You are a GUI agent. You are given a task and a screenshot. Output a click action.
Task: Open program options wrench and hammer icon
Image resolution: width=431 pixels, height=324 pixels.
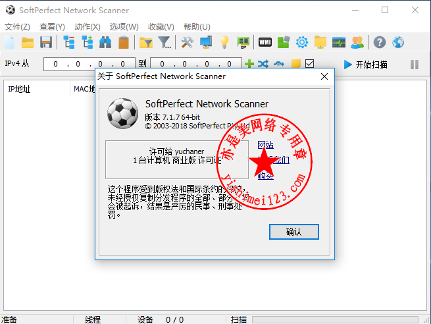[x=187, y=42]
